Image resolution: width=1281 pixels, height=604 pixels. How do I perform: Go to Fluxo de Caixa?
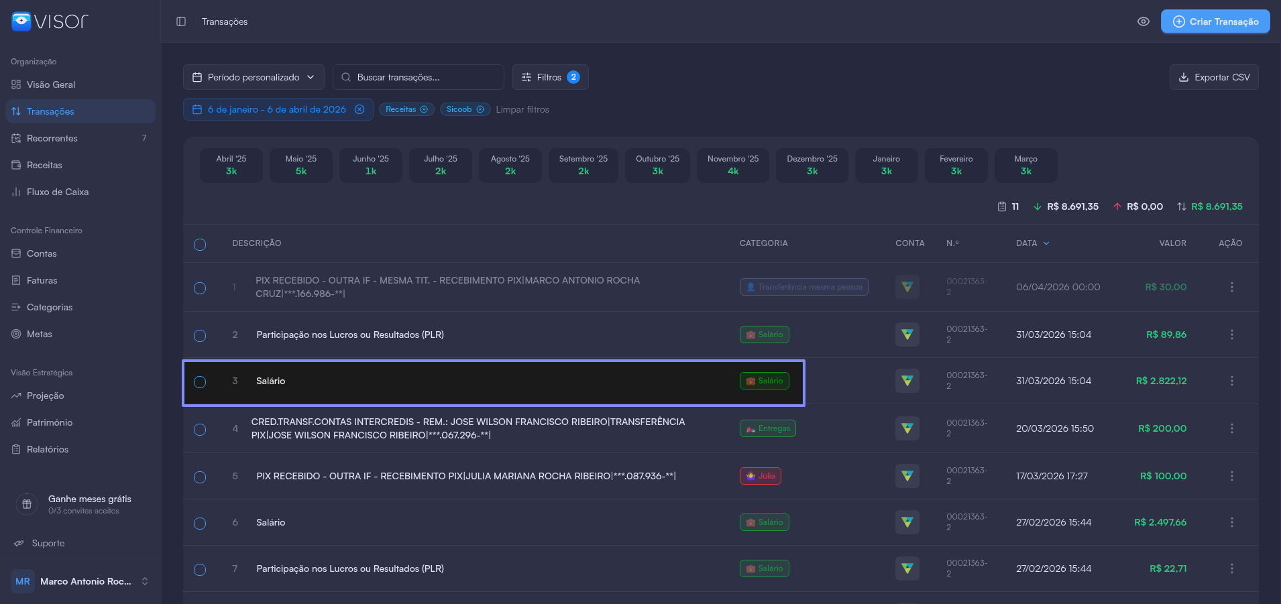pyautogui.click(x=58, y=192)
